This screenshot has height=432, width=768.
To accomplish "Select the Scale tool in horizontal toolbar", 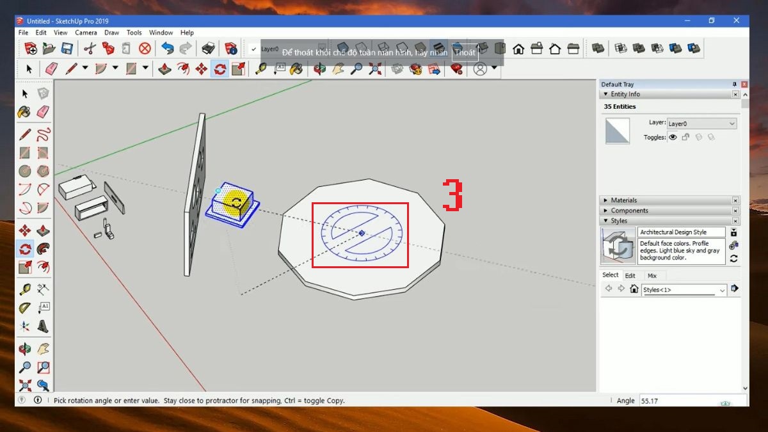I will tap(238, 68).
